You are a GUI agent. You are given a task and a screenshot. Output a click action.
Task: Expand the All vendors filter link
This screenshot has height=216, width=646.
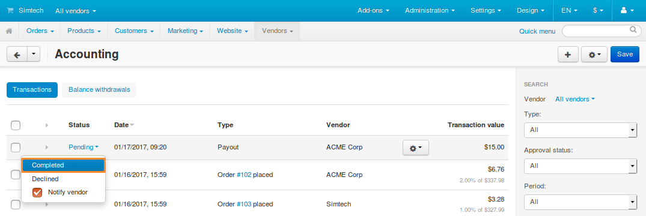[x=574, y=99]
